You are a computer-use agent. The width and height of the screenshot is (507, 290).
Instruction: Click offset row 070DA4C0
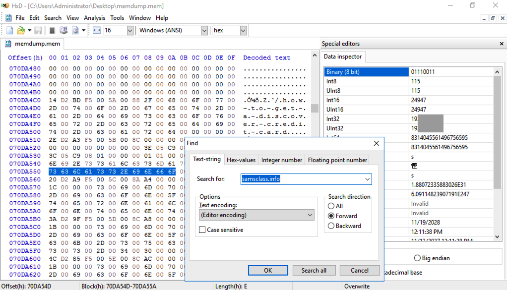tap(25, 100)
